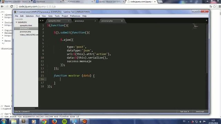Click the volume icon in system tray
Screen dimensions: 221x124
click(x=200, y=122)
